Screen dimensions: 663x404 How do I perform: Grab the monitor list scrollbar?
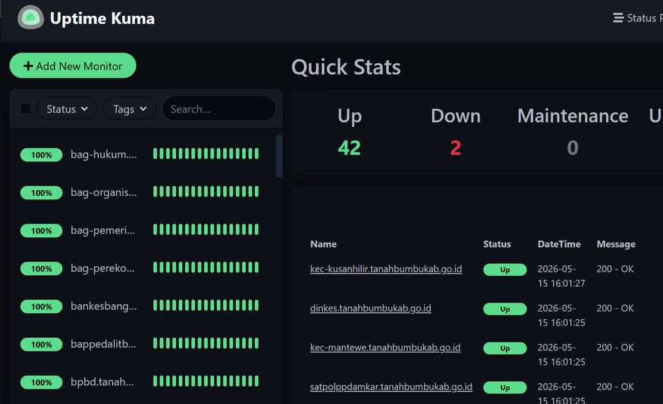pyautogui.click(x=279, y=156)
